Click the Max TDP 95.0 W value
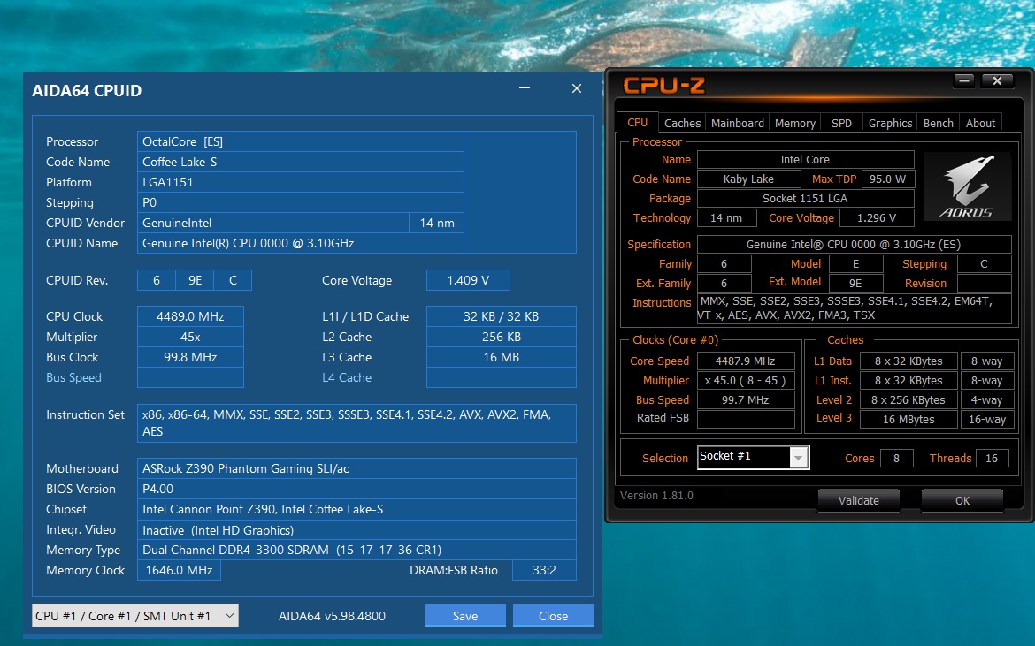Image resolution: width=1035 pixels, height=646 pixels. pos(887,179)
